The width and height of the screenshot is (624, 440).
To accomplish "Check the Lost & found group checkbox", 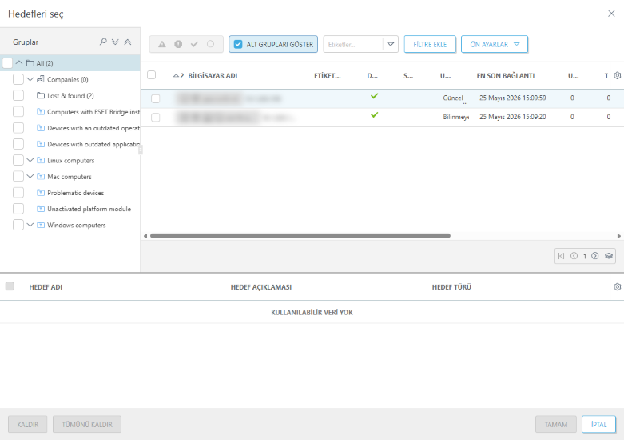I will click(18, 96).
